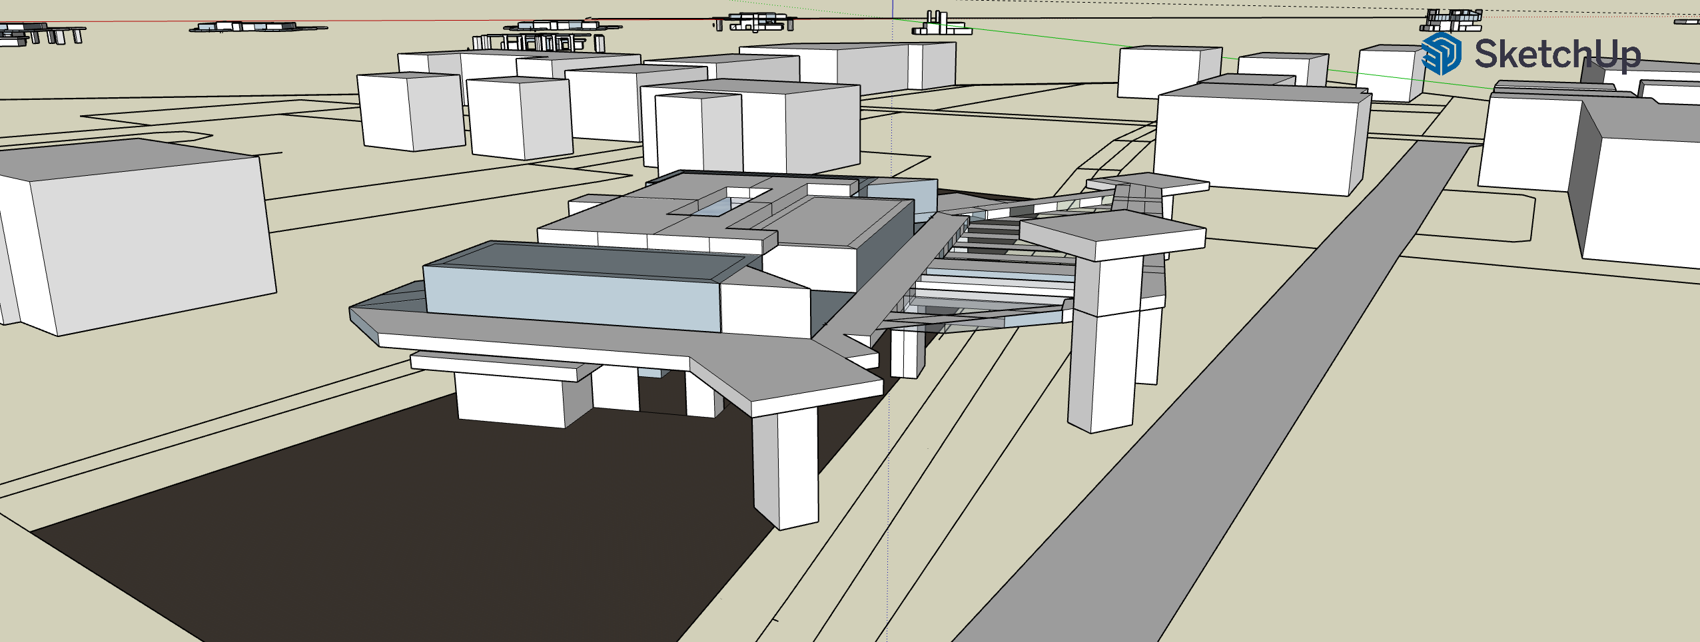
Task: Click the SketchUp watermark text
Action: tap(1557, 54)
